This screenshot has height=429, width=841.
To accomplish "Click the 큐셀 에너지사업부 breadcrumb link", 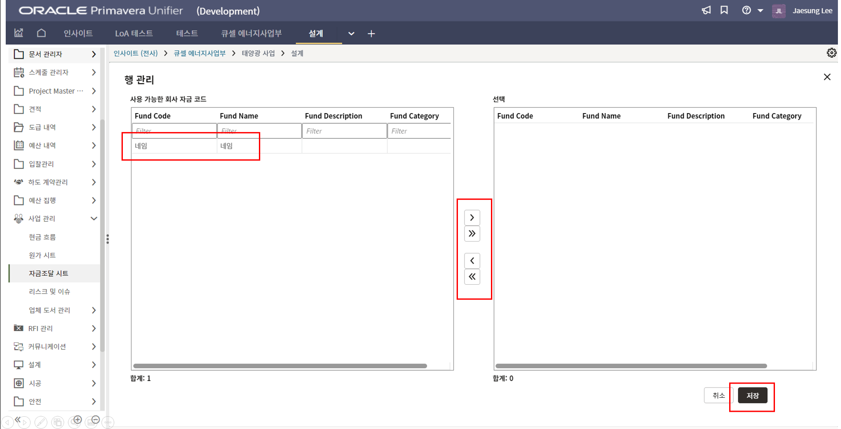I will pos(199,53).
